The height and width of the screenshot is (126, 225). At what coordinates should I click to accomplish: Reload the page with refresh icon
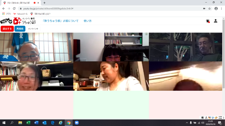pos(14,8)
